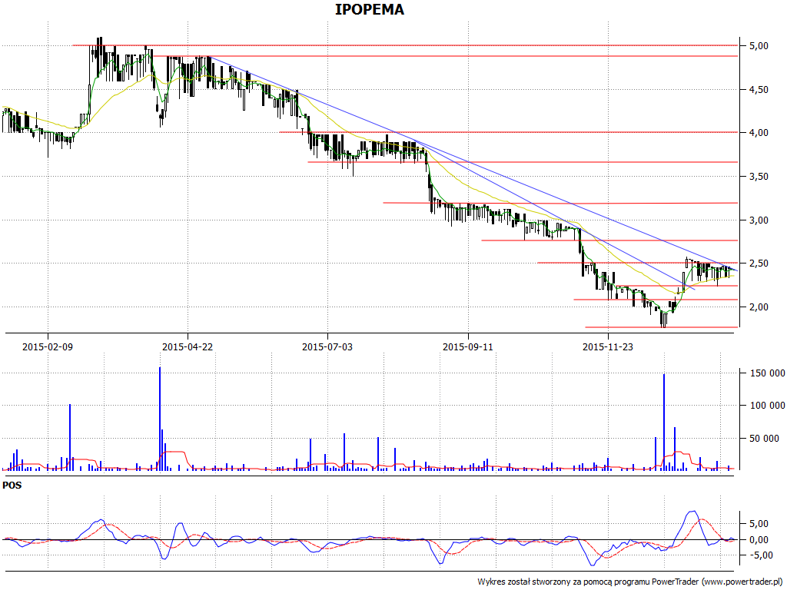Select the 2015-07-03 date label
Viewport: 787px width, 590px height.
(327, 346)
